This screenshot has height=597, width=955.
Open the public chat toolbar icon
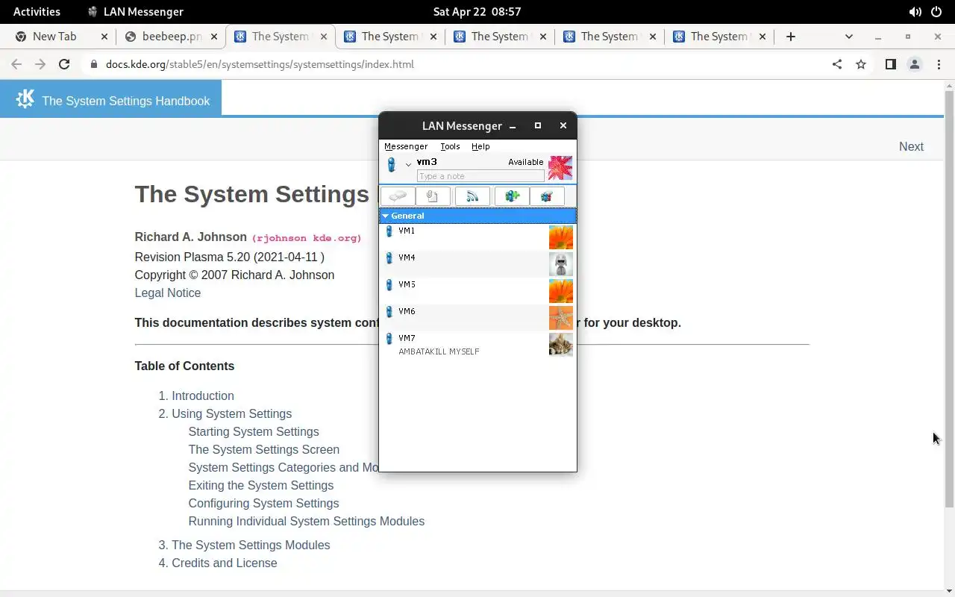tap(547, 196)
